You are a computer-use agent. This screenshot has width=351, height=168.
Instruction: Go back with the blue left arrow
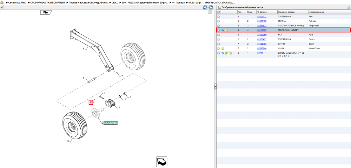pyautogui.click(x=205, y=7)
